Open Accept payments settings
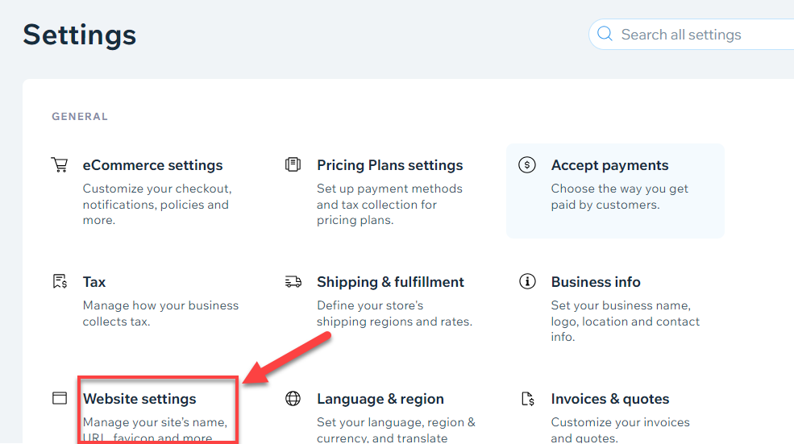The width and height of the screenshot is (794, 444). [609, 165]
